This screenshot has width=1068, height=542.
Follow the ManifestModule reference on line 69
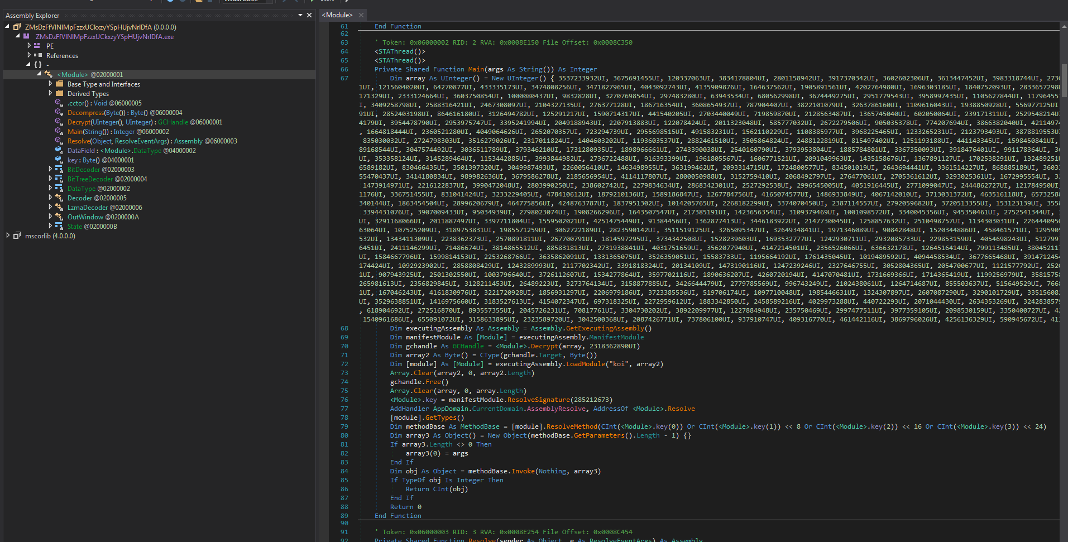616,337
